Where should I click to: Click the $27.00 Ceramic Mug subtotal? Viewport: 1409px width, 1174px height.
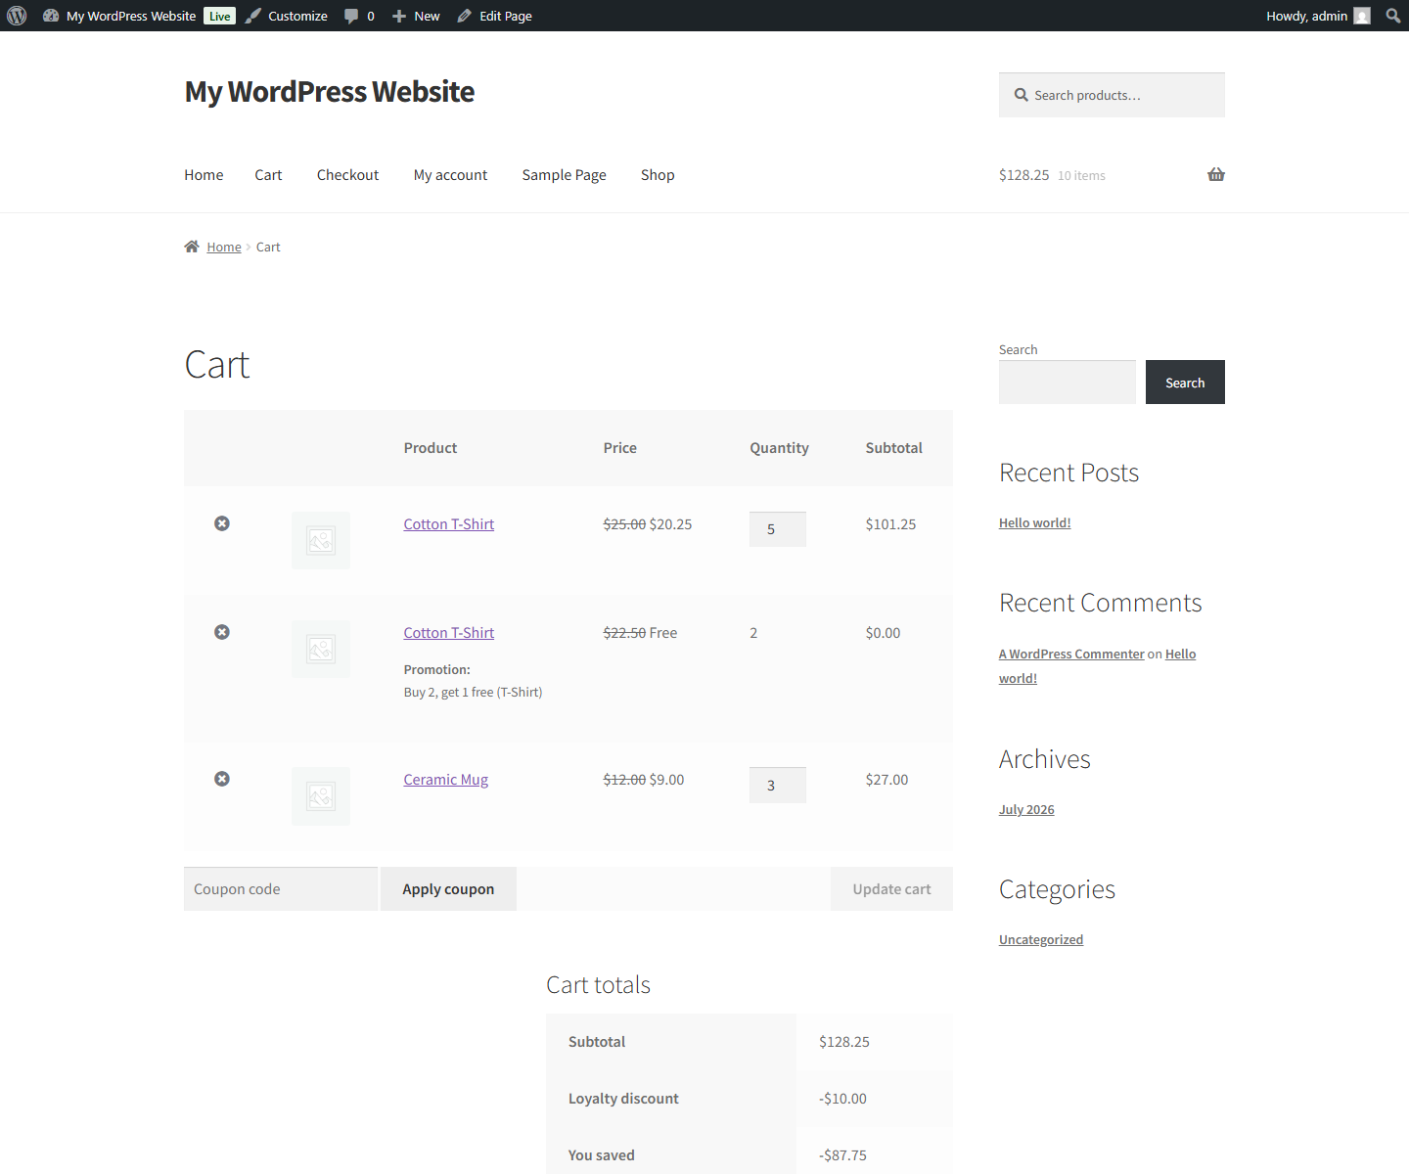886,780
